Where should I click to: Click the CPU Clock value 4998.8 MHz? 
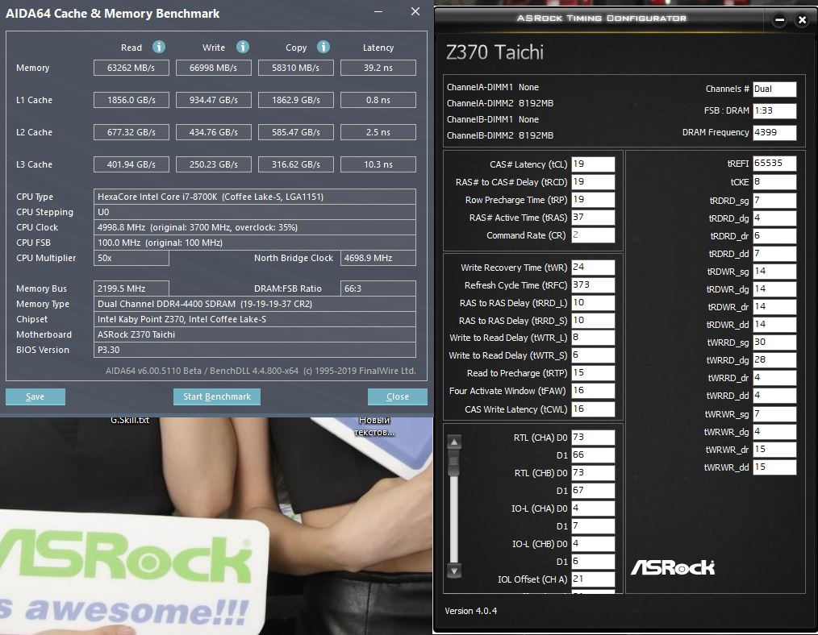point(255,227)
